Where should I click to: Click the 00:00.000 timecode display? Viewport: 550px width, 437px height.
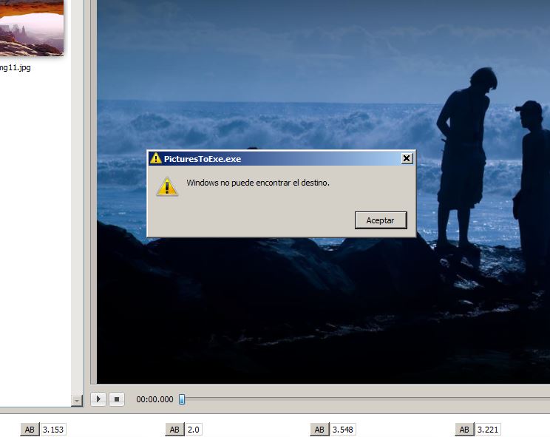pyautogui.click(x=155, y=399)
